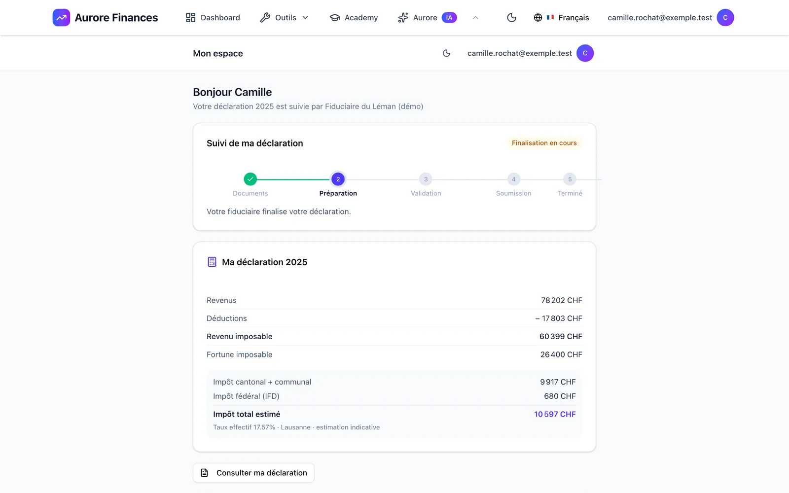Click the globe language icon
The image size is (789, 493).
(538, 18)
